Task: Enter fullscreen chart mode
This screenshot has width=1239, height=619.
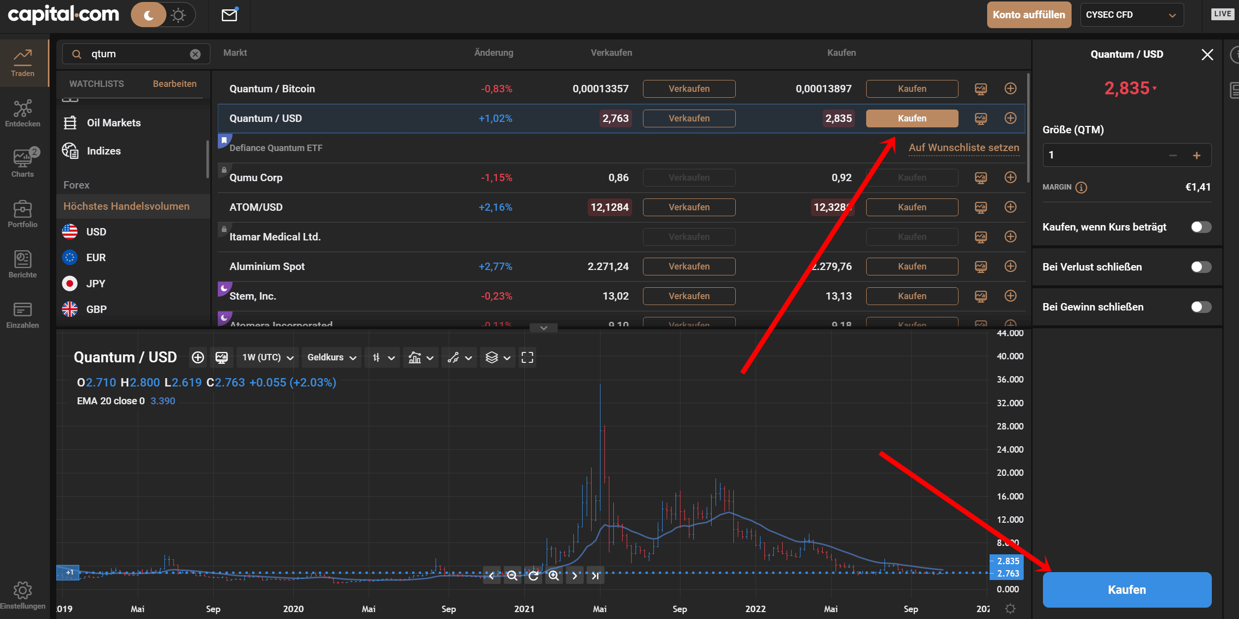Action: tap(527, 357)
